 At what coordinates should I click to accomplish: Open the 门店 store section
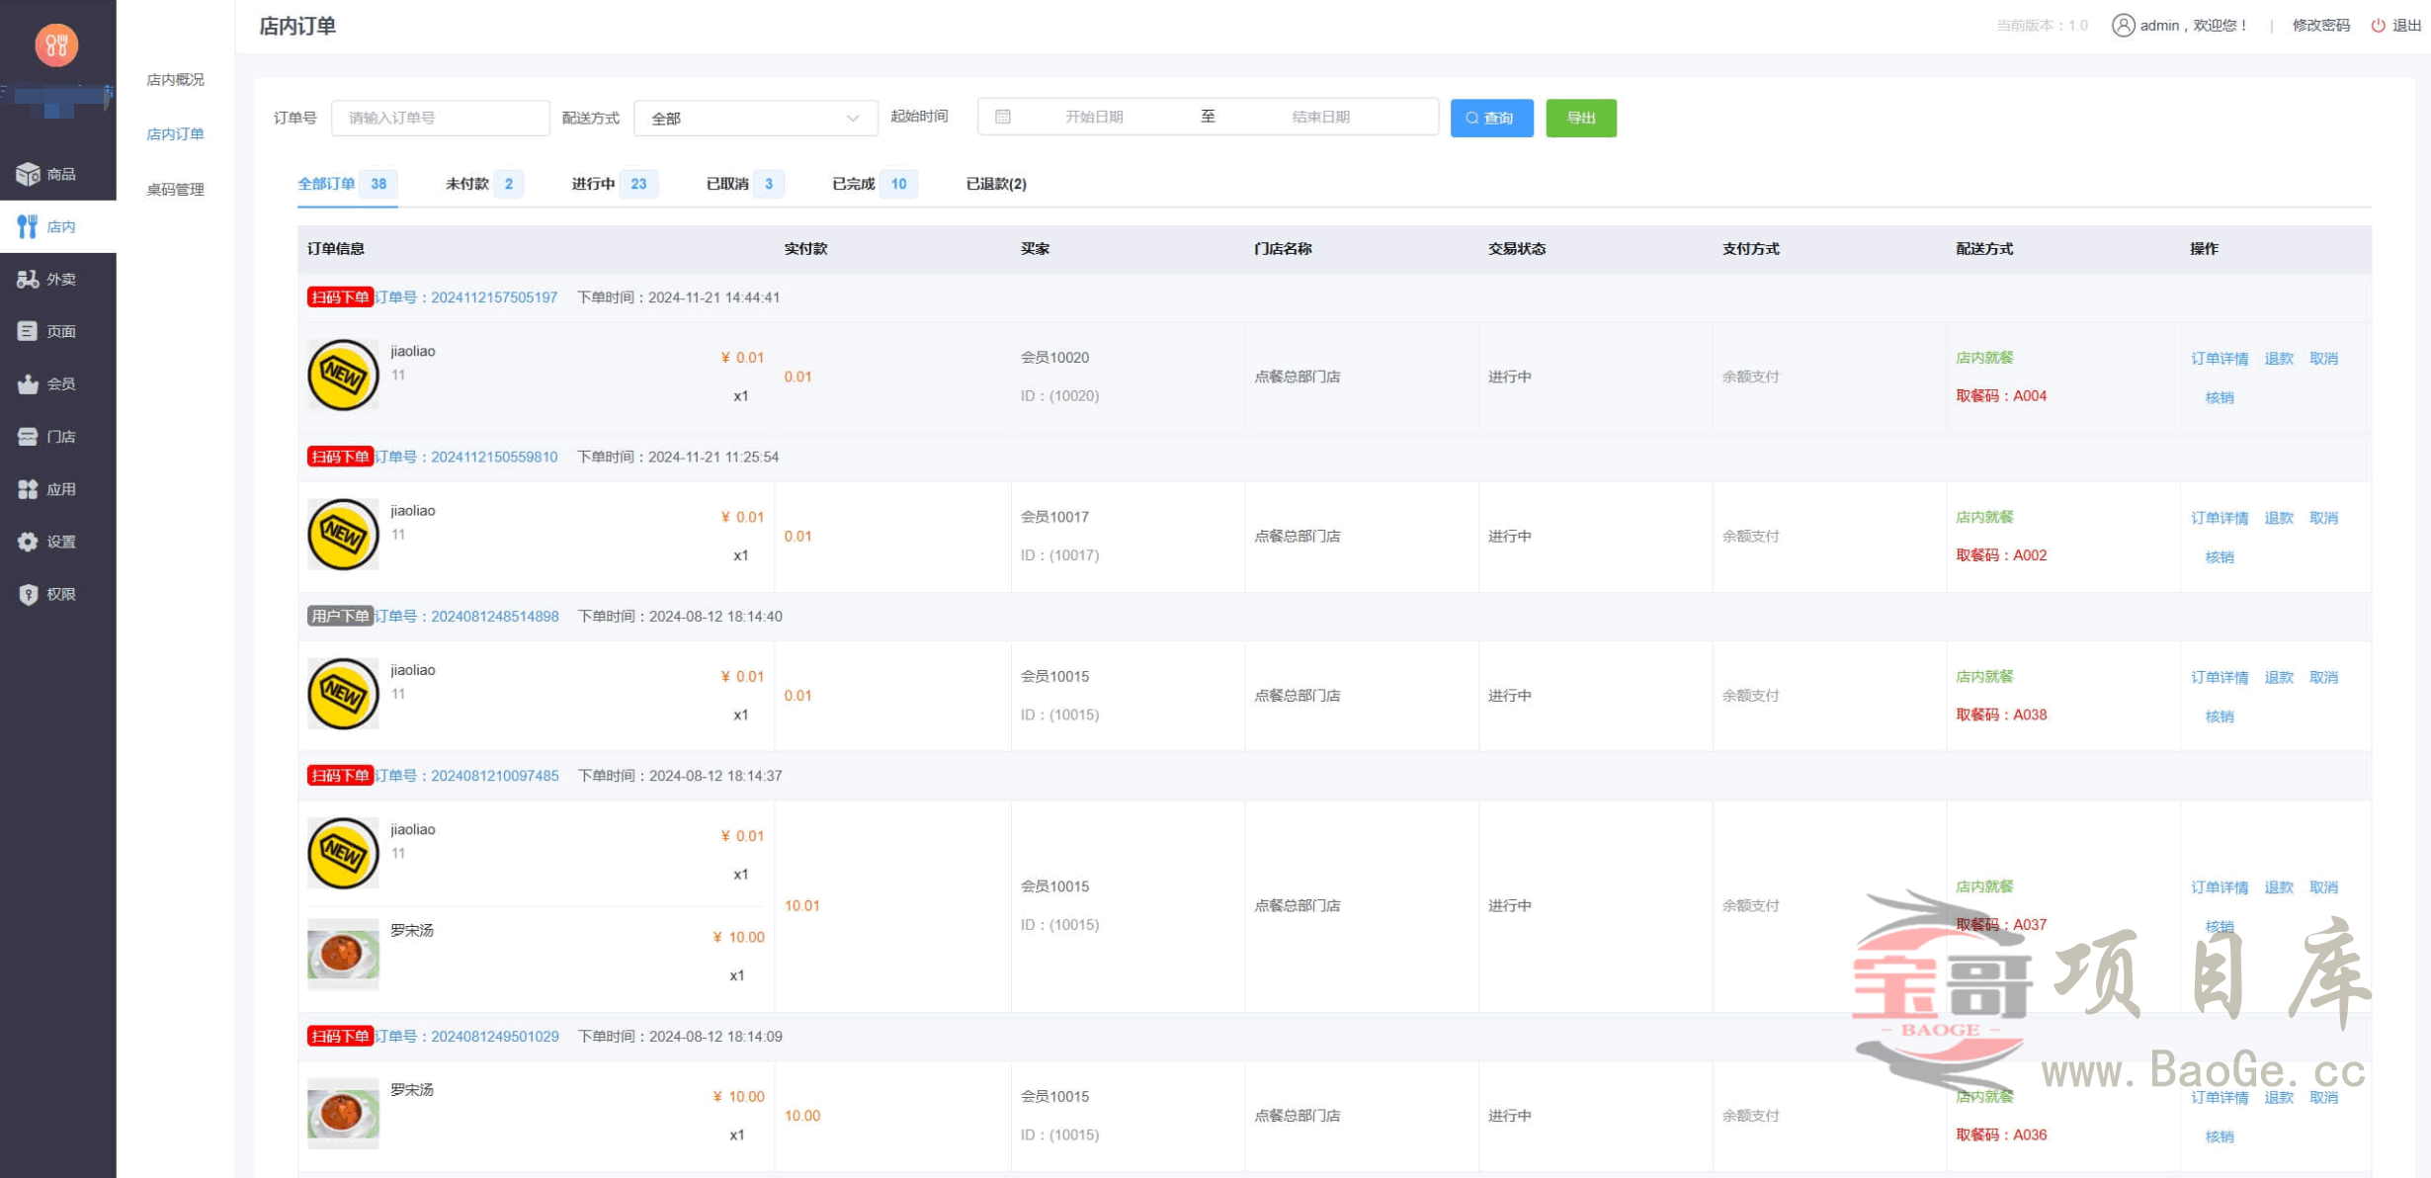(57, 436)
